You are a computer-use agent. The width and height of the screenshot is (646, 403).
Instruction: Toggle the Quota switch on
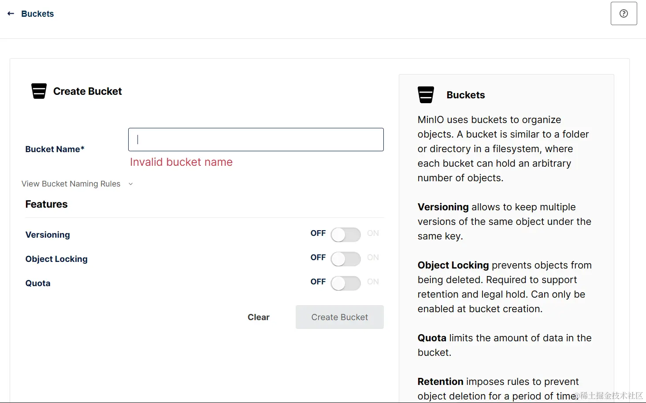(345, 284)
